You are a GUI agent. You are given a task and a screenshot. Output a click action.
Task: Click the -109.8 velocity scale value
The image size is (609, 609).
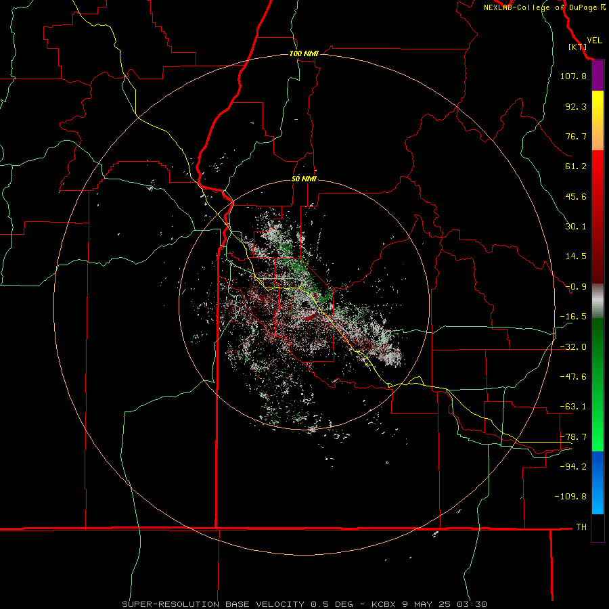click(x=570, y=497)
